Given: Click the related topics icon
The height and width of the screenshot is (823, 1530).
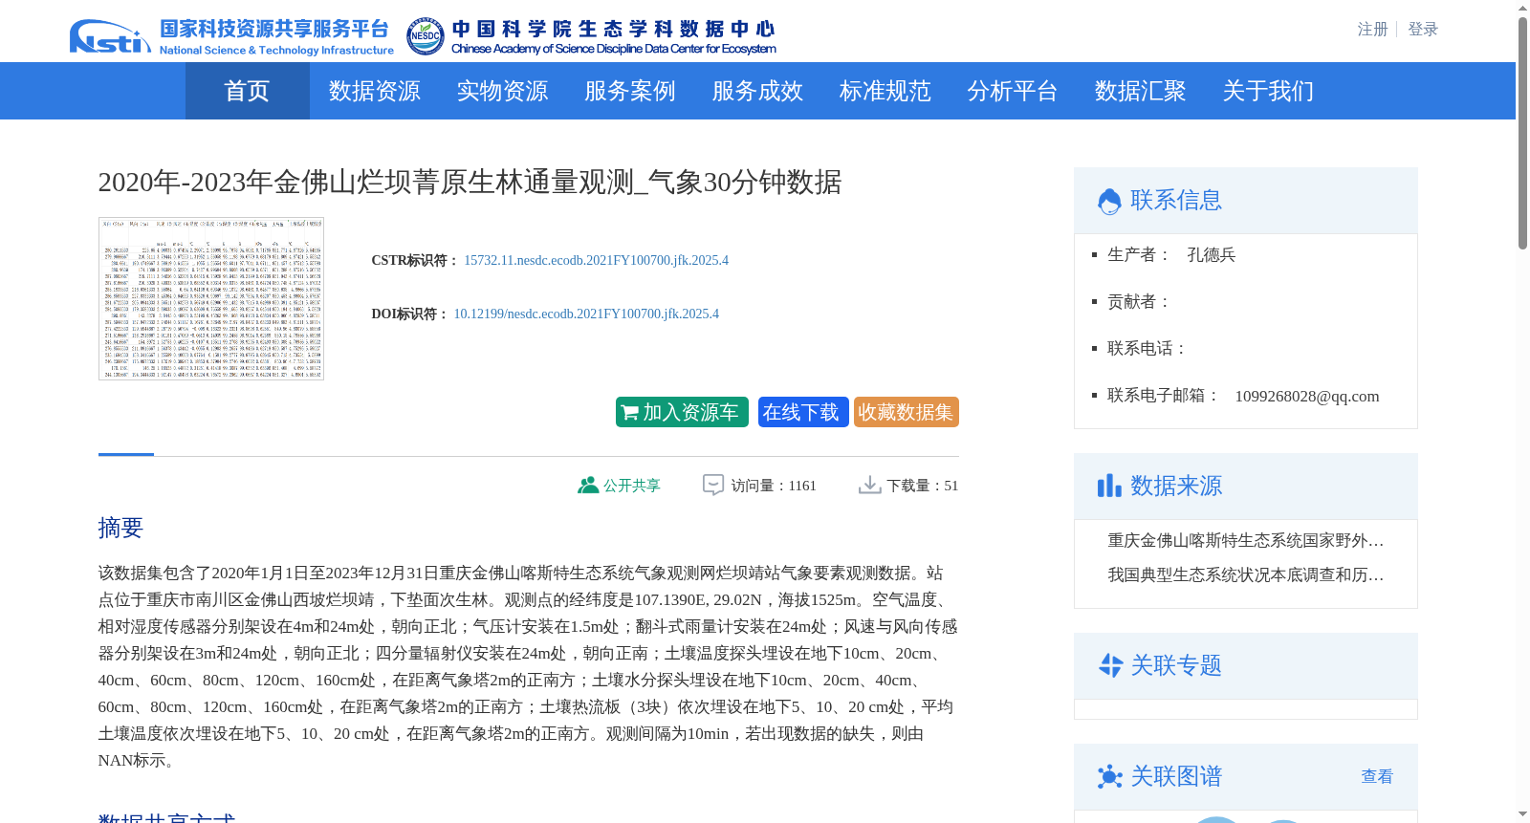Looking at the screenshot, I should (1110, 665).
